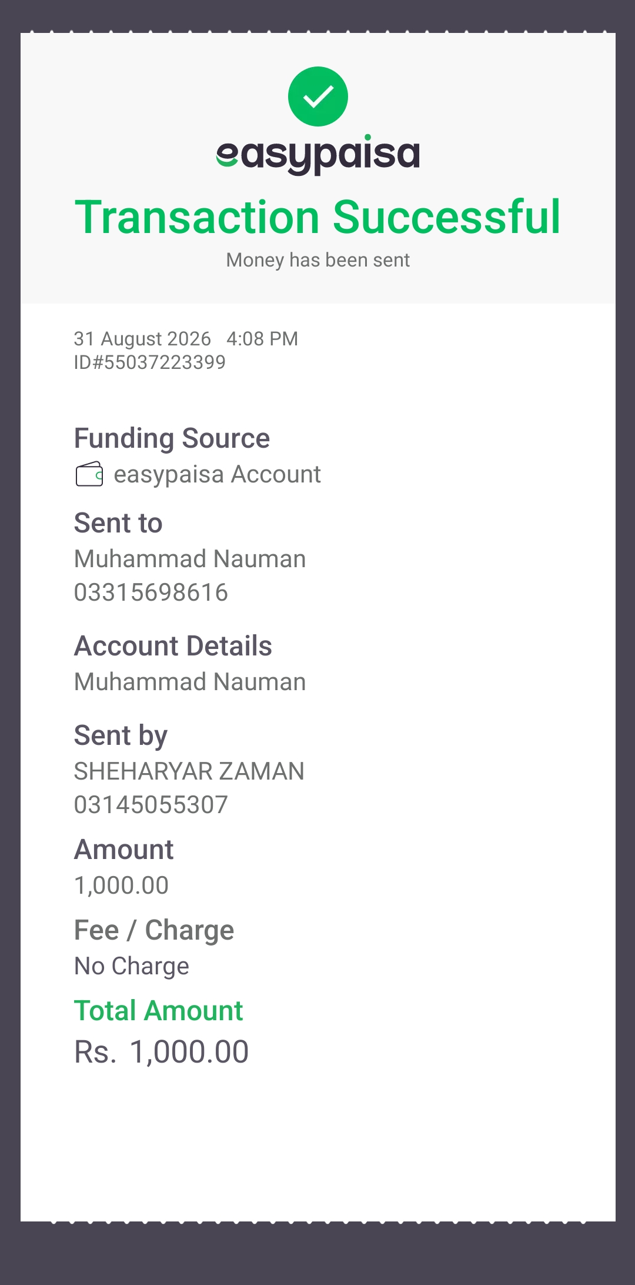635x1285 pixels.
Task: Click sender name SHEHARYAR ZAMAN
Action: click(189, 771)
